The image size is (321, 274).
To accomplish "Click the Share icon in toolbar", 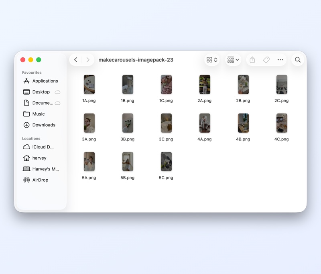I will (x=252, y=60).
